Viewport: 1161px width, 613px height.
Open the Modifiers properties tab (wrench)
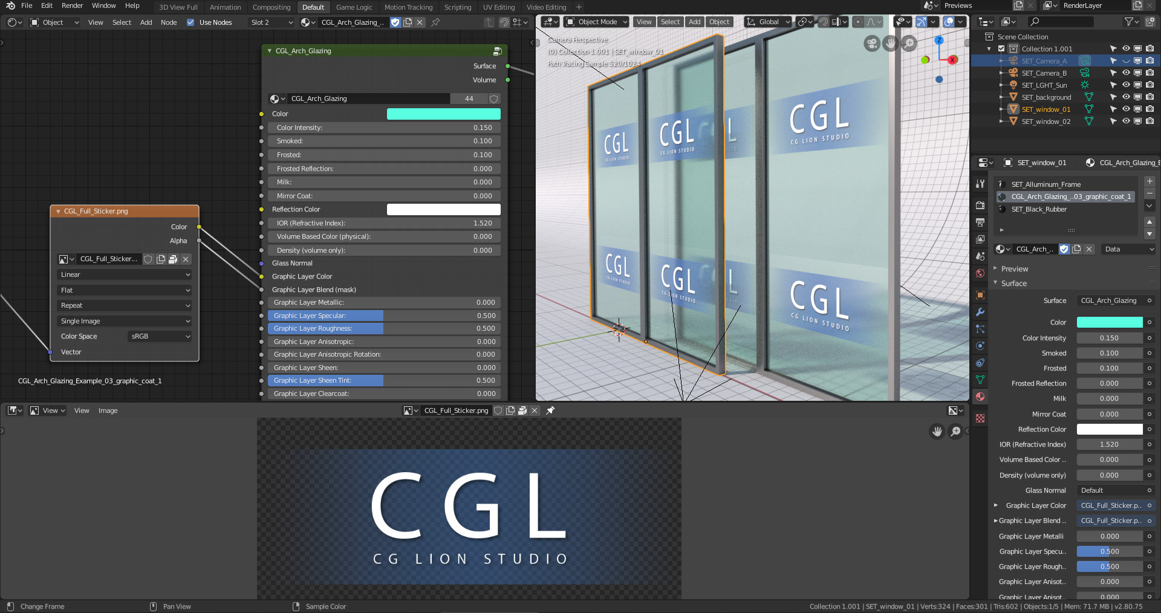point(980,312)
